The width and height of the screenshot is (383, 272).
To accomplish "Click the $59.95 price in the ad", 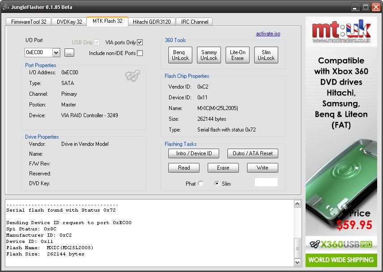I will click(354, 225).
